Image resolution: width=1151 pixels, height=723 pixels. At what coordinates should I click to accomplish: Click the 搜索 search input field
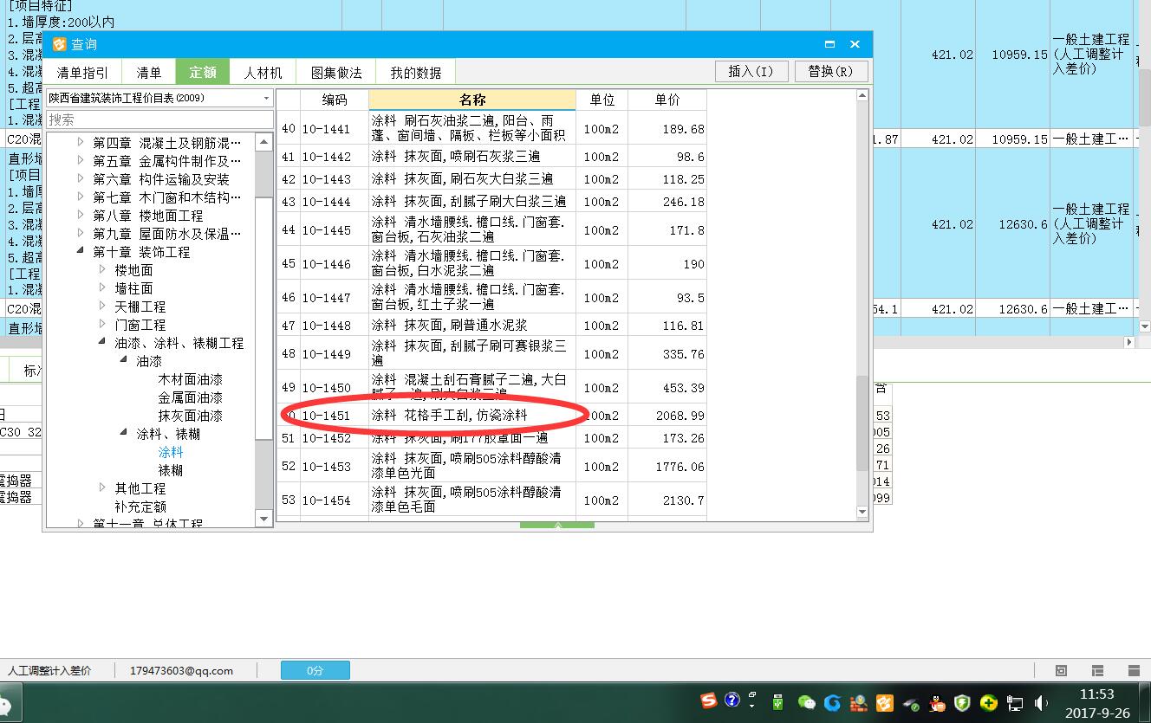coord(159,119)
